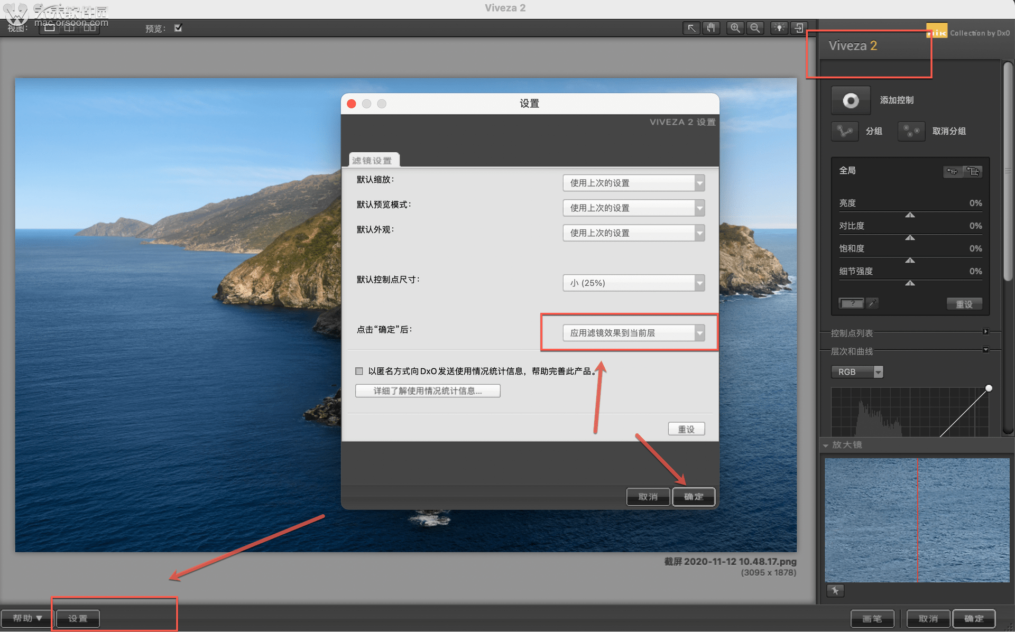Collapse sliders with the compact list icon in 全局
Image resolution: width=1015 pixels, height=632 pixels.
coord(952,171)
